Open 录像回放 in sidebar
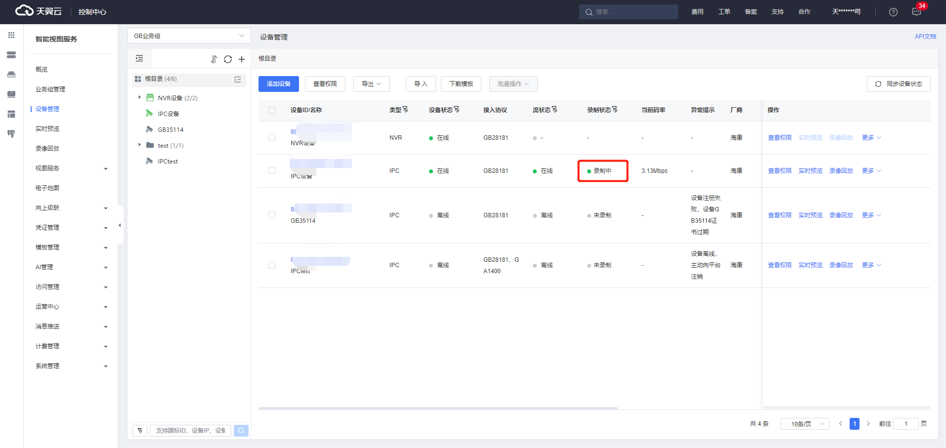Image resolution: width=946 pixels, height=448 pixels. 47,149
